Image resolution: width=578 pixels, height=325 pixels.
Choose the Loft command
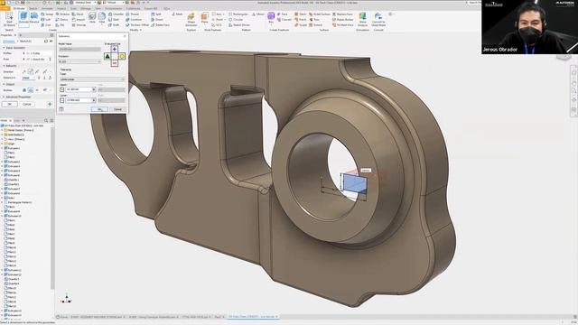(x=46, y=20)
